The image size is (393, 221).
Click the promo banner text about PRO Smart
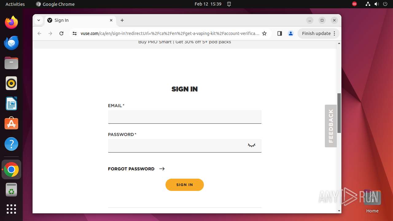(185, 42)
